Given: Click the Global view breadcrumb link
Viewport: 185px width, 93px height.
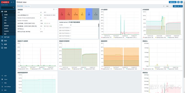Looking at the screenshot, I should tap(27, 6).
